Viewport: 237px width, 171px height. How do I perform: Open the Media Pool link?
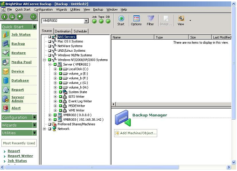(21, 62)
